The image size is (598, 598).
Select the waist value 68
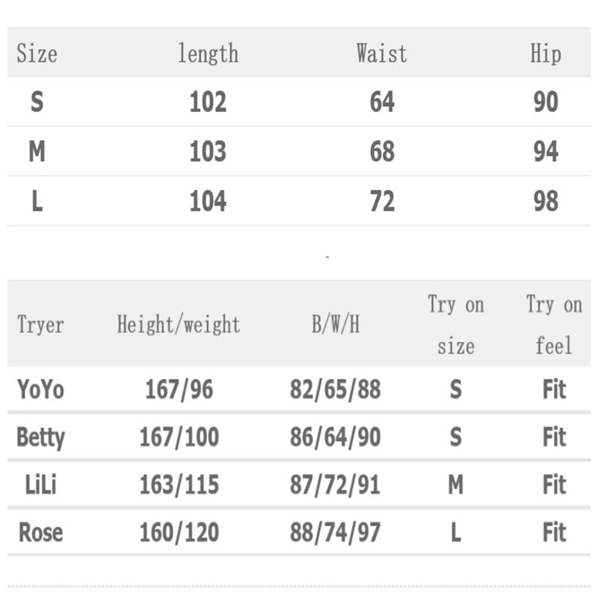pos(382,152)
